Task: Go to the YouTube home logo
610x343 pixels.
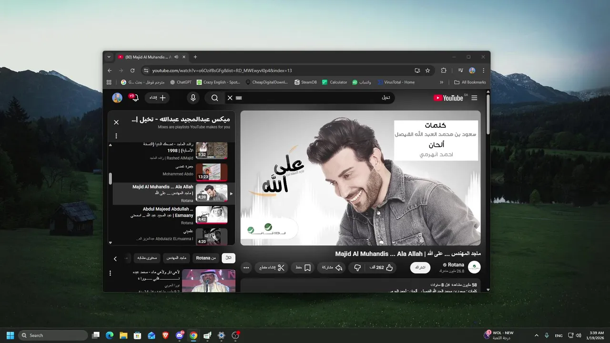Action: coord(448,98)
